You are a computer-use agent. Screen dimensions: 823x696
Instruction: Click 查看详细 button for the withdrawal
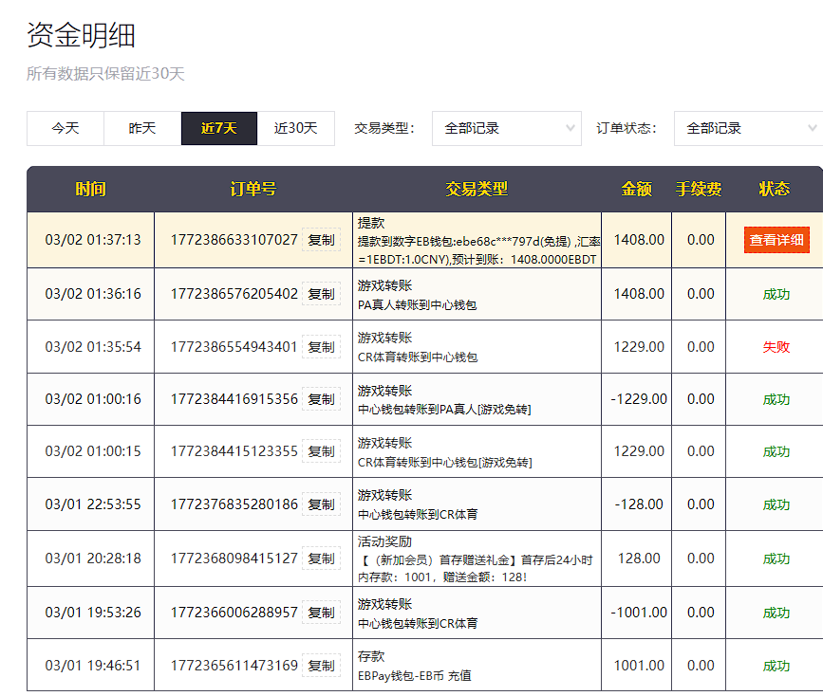click(776, 240)
